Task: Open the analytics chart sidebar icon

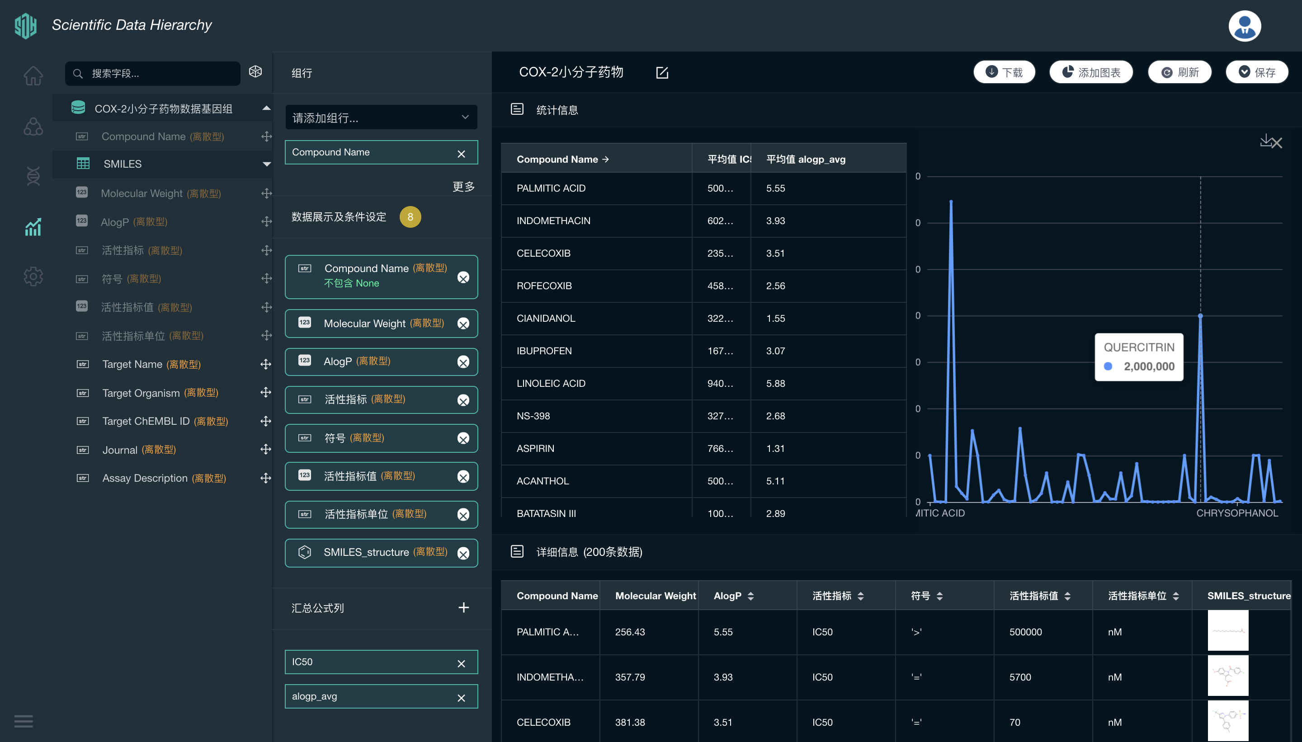Action: tap(33, 227)
